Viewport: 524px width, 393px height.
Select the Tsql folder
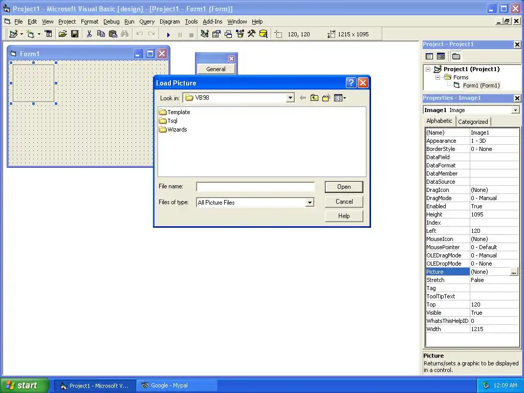point(168,121)
